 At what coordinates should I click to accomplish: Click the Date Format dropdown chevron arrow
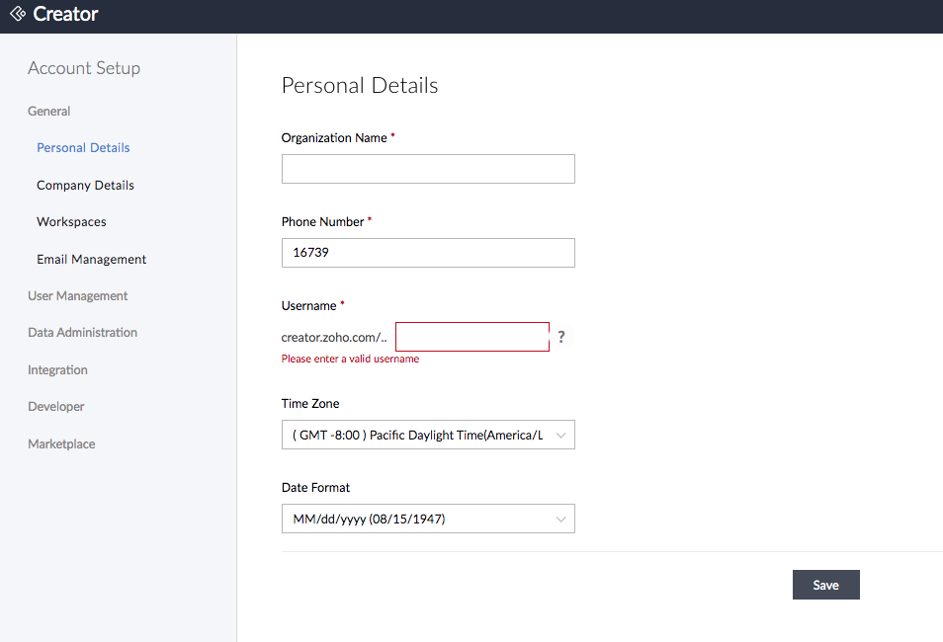click(561, 519)
